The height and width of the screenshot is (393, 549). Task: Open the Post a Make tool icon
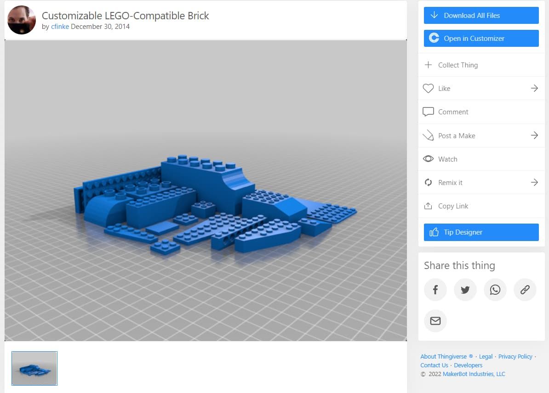click(428, 135)
